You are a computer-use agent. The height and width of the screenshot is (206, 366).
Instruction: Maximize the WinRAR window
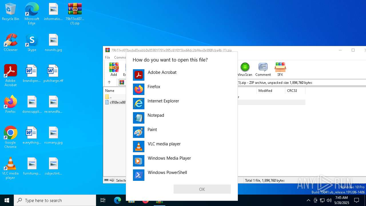tap(353, 50)
